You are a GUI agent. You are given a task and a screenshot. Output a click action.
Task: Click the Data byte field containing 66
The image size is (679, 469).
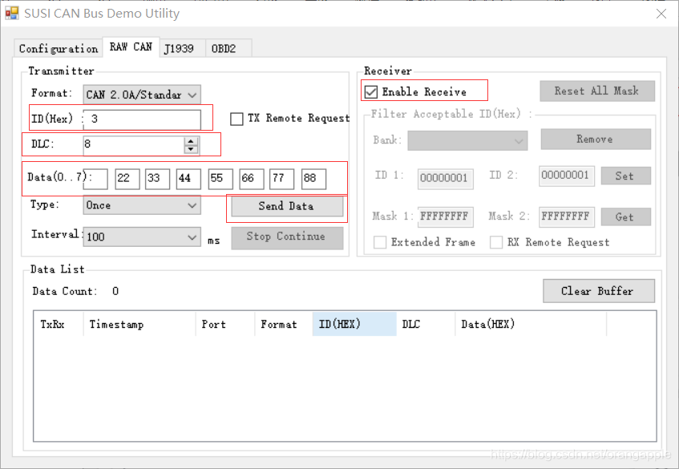(x=252, y=179)
